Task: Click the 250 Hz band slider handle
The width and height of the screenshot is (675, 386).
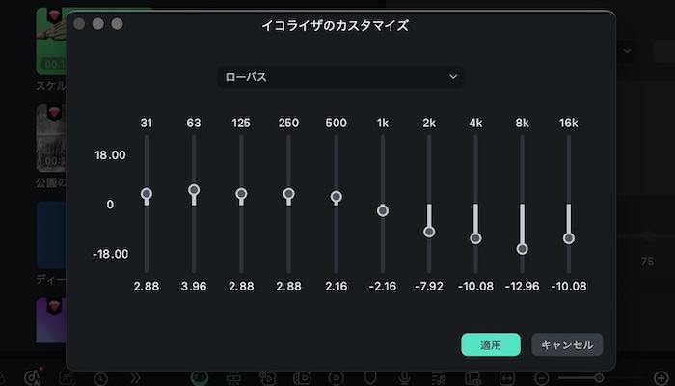Action: coord(288,193)
